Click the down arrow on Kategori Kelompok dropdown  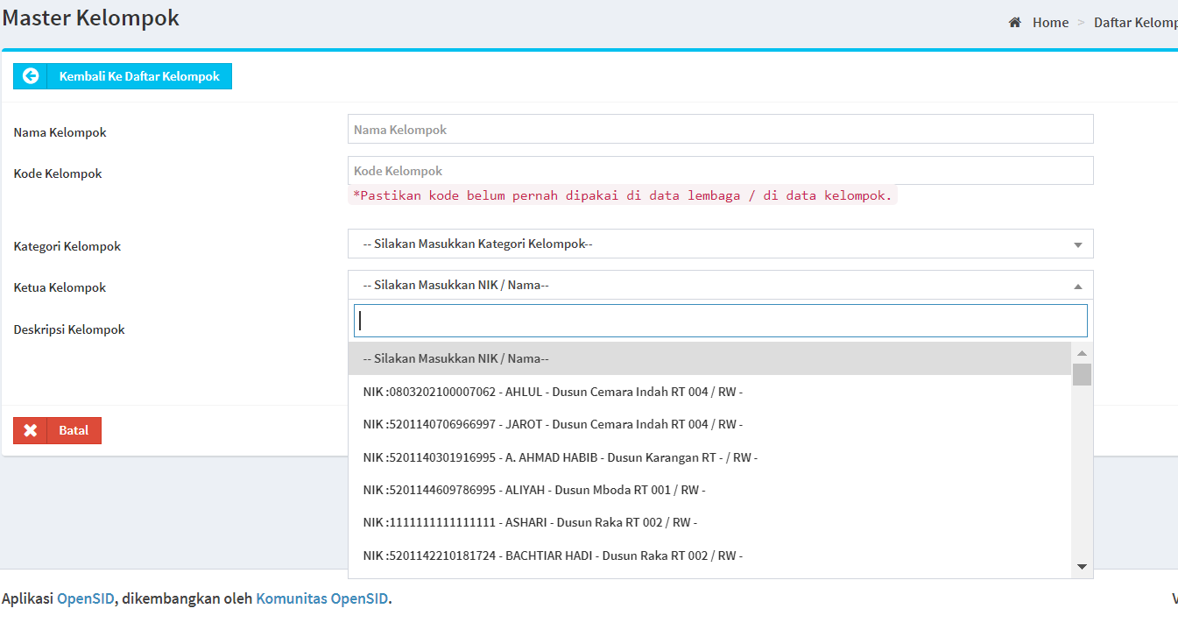[x=1077, y=244]
